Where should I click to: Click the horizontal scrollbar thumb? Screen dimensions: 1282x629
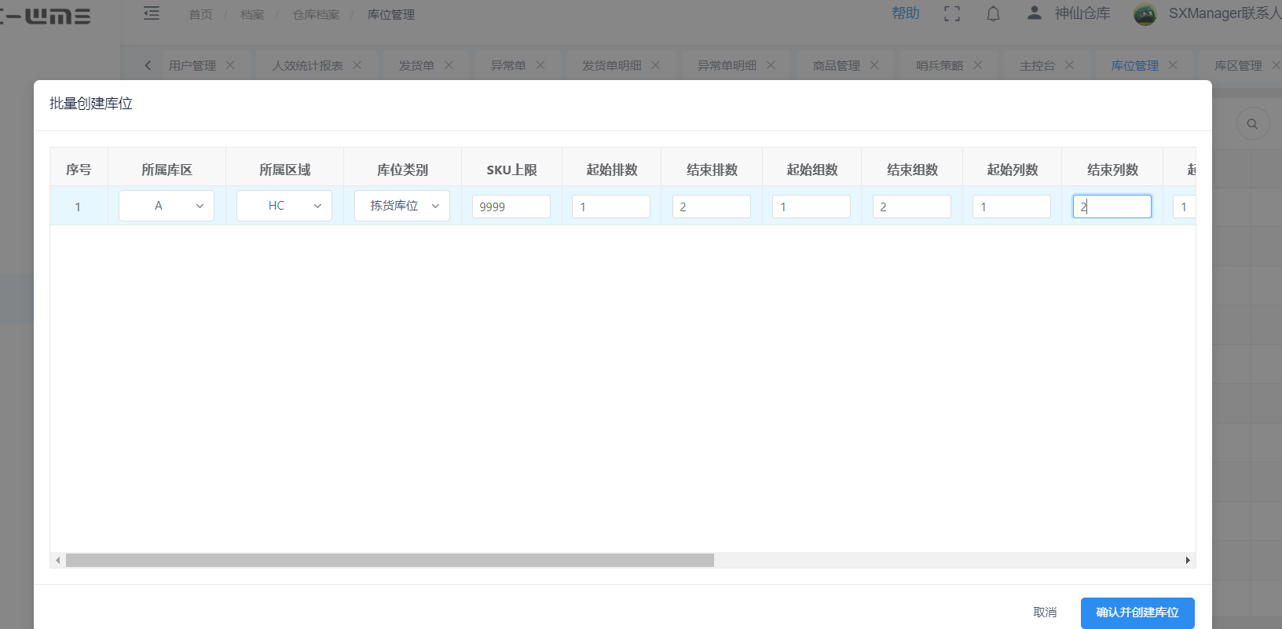[390, 560]
